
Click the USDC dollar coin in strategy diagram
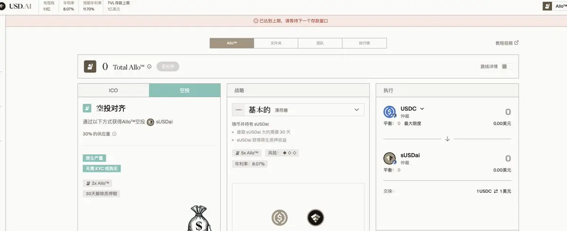[279, 218]
